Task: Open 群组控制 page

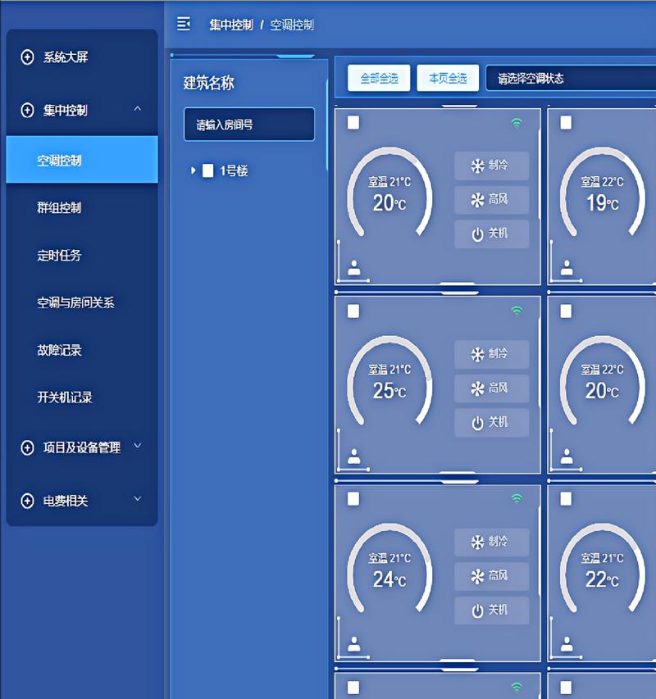Action: [x=82, y=207]
